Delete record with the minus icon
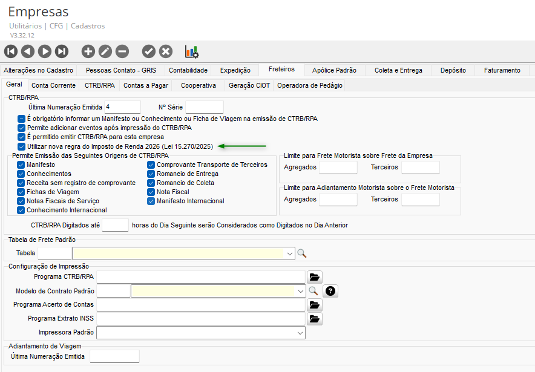The height and width of the screenshot is (372, 535). pos(122,51)
